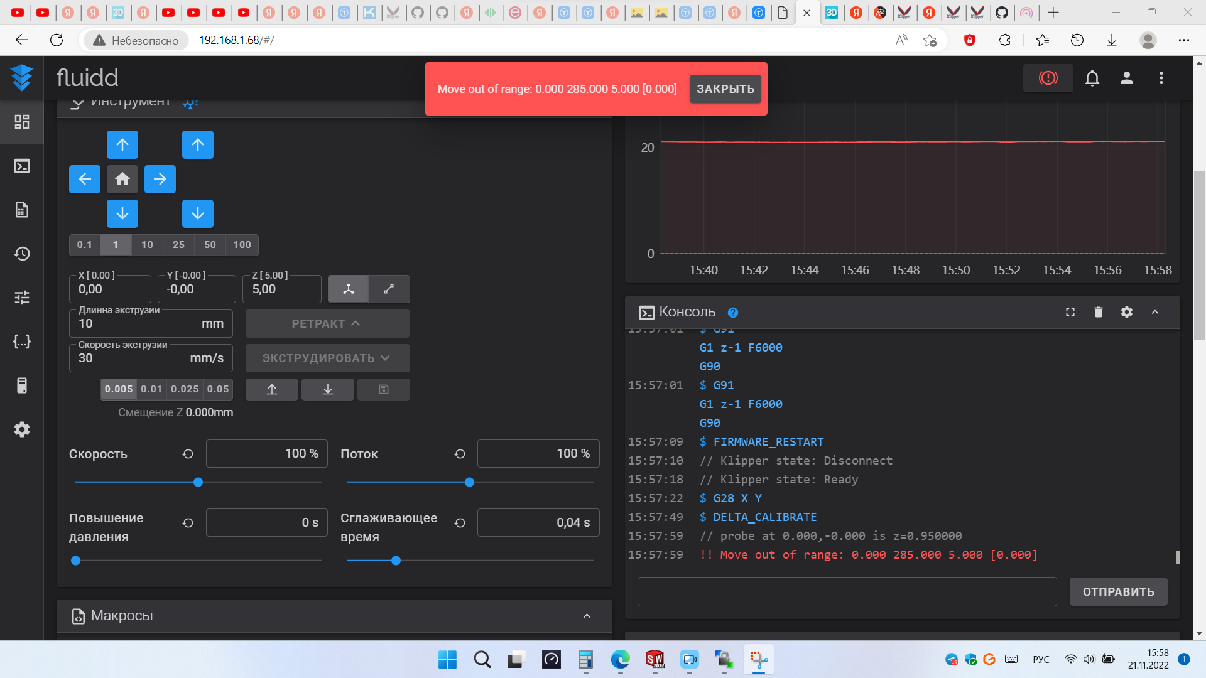Focus the console command input field
This screenshot has height=678, width=1206.
(x=847, y=592)
